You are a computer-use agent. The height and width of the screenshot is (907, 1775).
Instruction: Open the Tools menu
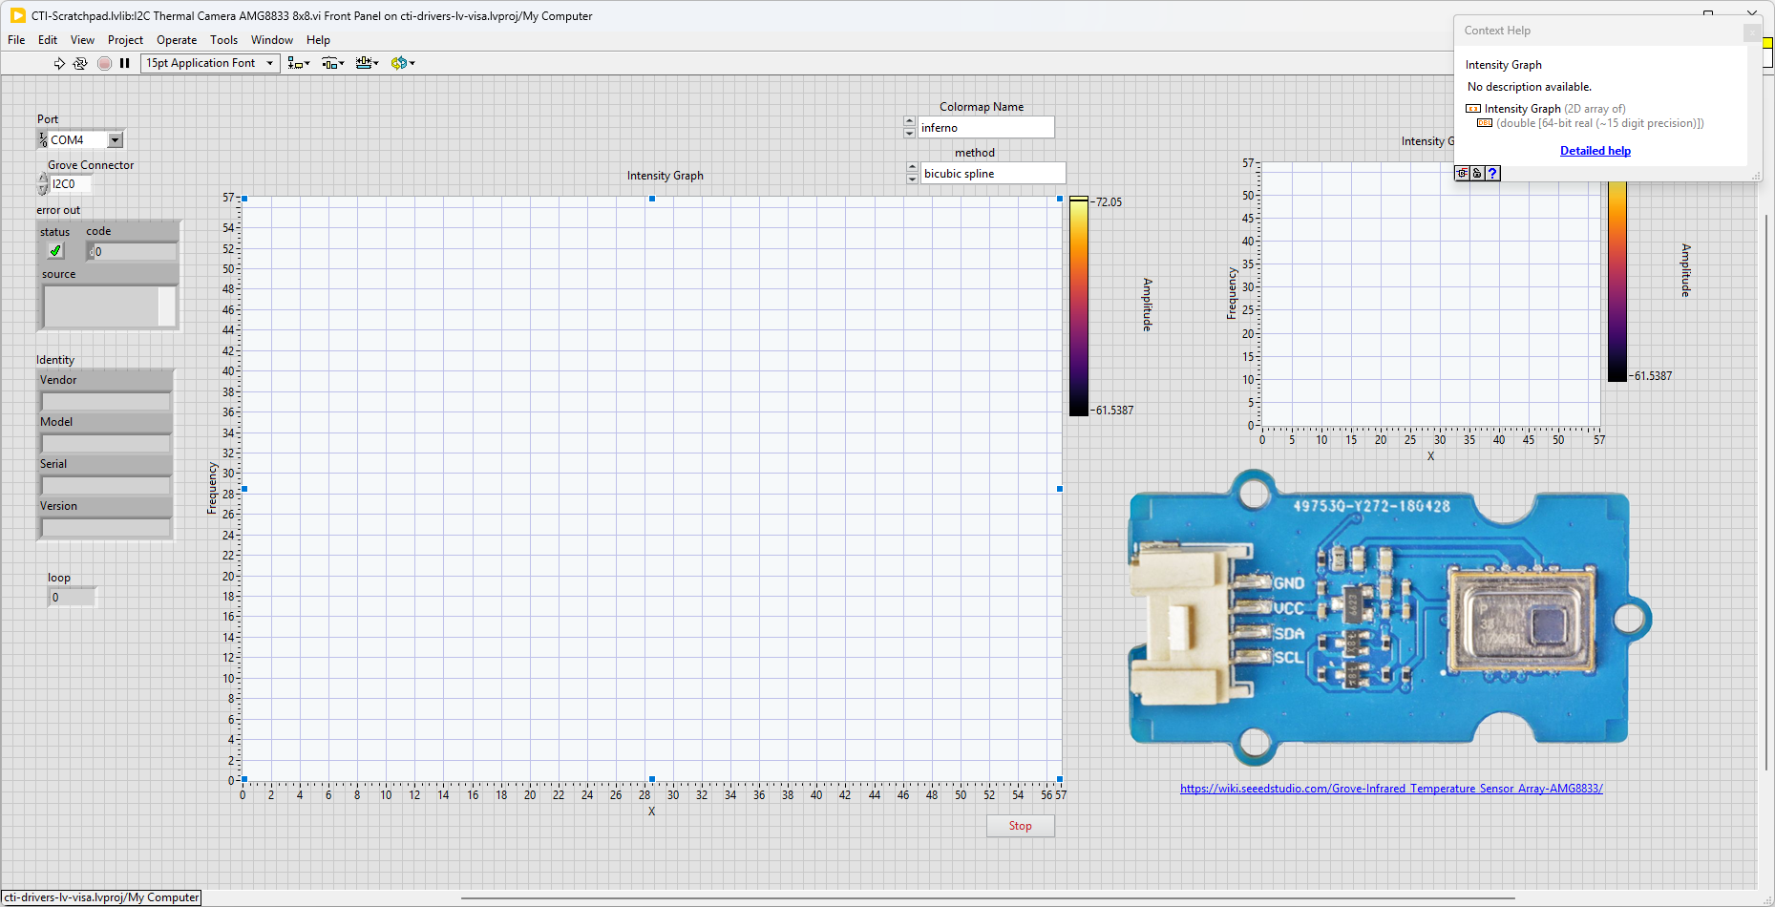[223, 40]
